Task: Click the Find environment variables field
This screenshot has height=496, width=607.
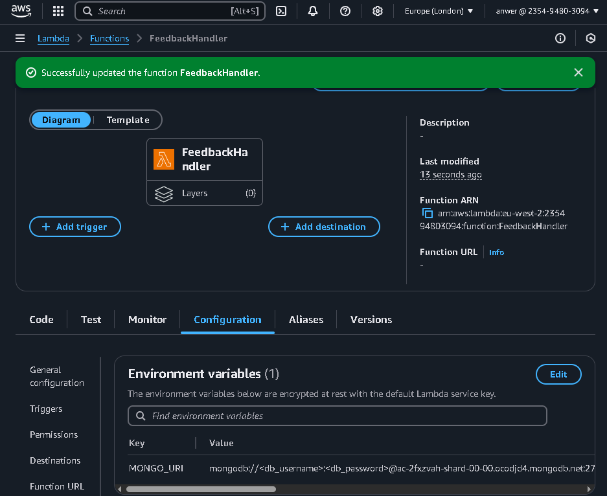Action: pyautogui.click(x=337, y=416)
